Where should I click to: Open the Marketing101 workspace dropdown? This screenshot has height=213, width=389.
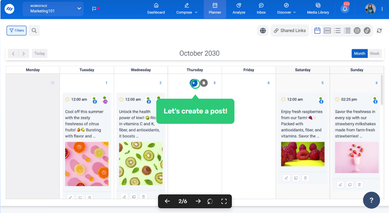[x=53, y=9]
